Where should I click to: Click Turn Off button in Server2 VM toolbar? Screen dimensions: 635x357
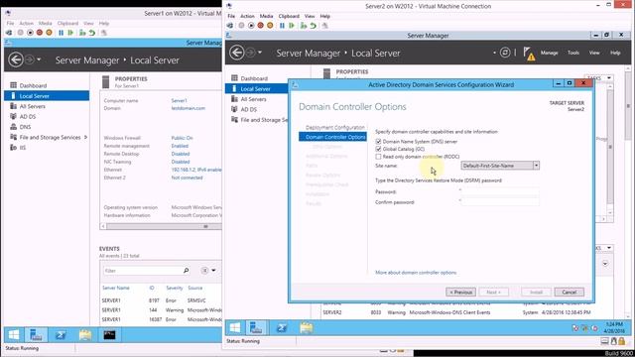point(251,26)
